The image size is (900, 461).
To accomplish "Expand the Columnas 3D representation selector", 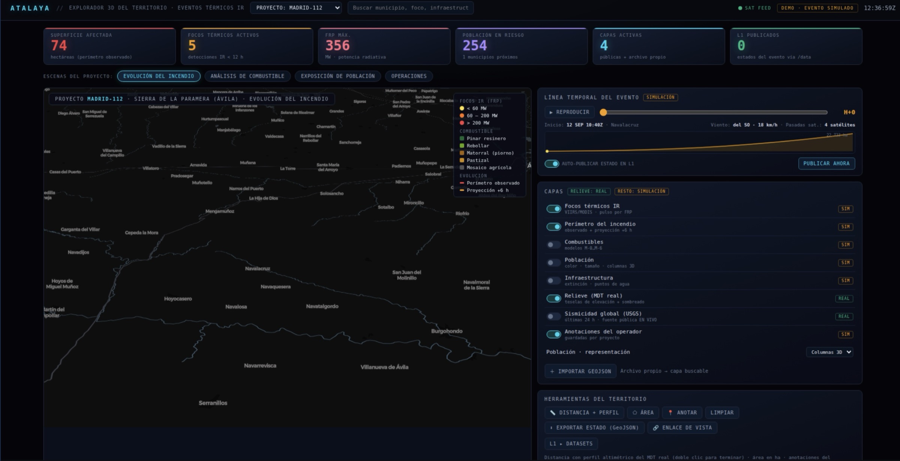I will pyautogui.click(x=829, y=352).
